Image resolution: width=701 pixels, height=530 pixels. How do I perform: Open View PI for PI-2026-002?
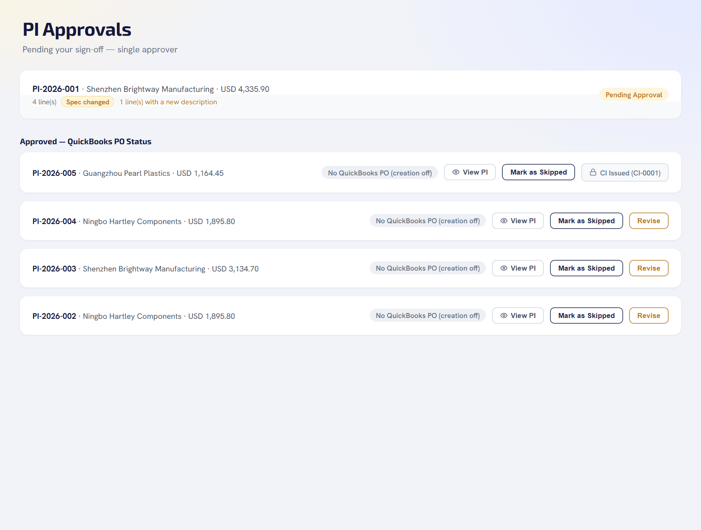(518, 316)
